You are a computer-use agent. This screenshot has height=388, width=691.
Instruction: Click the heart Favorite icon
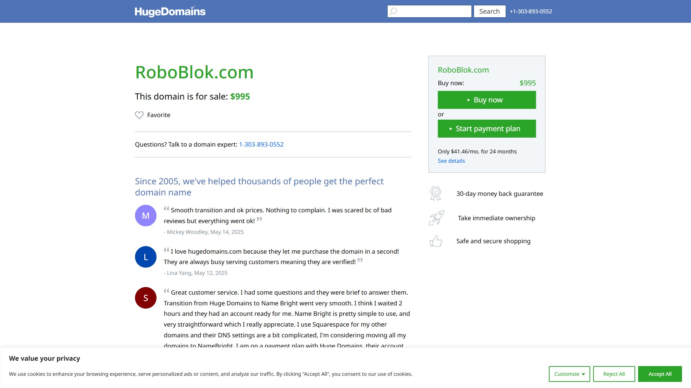point(139,115)
